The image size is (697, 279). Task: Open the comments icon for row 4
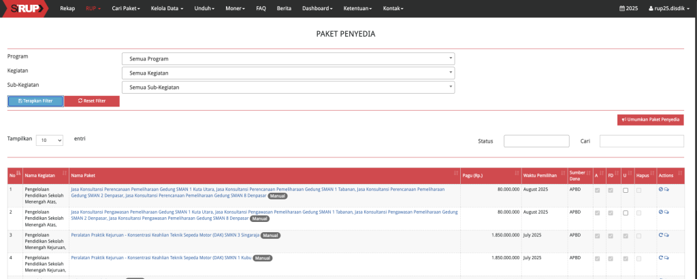tap(666, 258)
